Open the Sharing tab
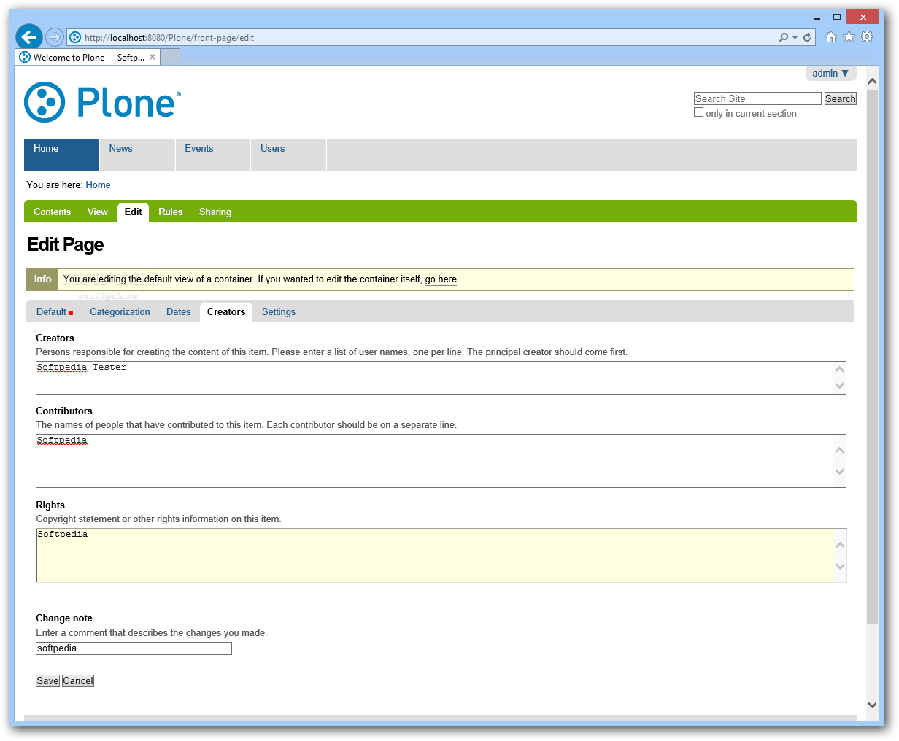Screen dimensions: 899x741 (215, 212)
